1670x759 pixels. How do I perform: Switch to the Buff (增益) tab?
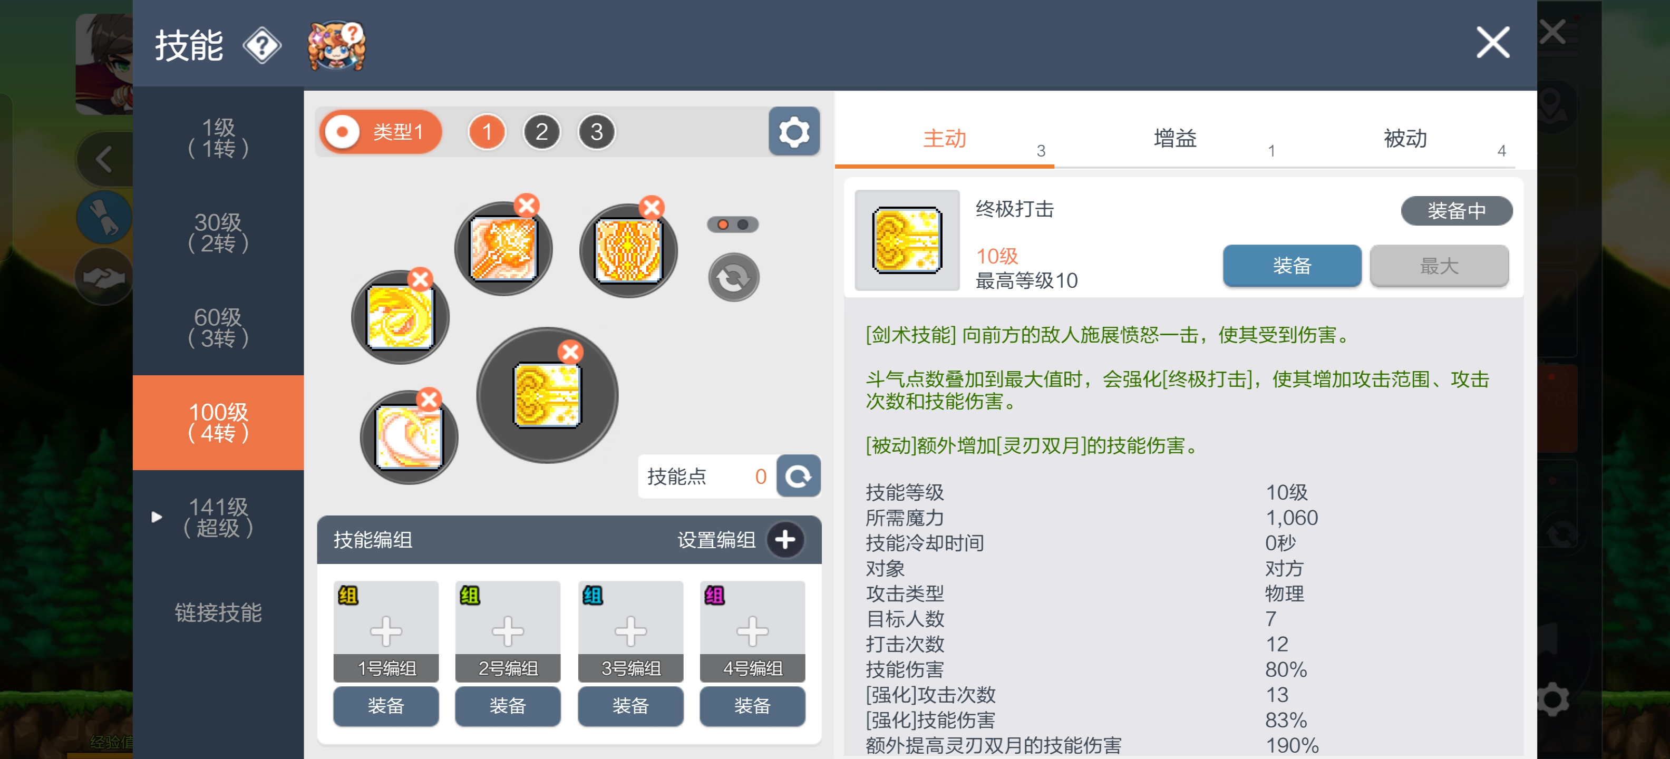1174,139
